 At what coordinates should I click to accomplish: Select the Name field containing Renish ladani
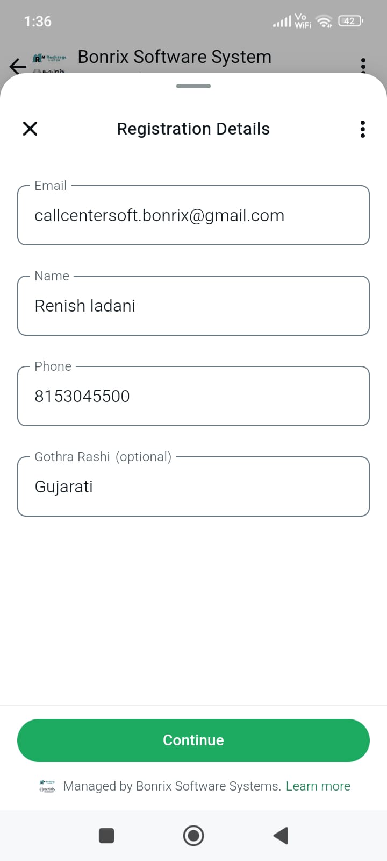click(193, 306)
